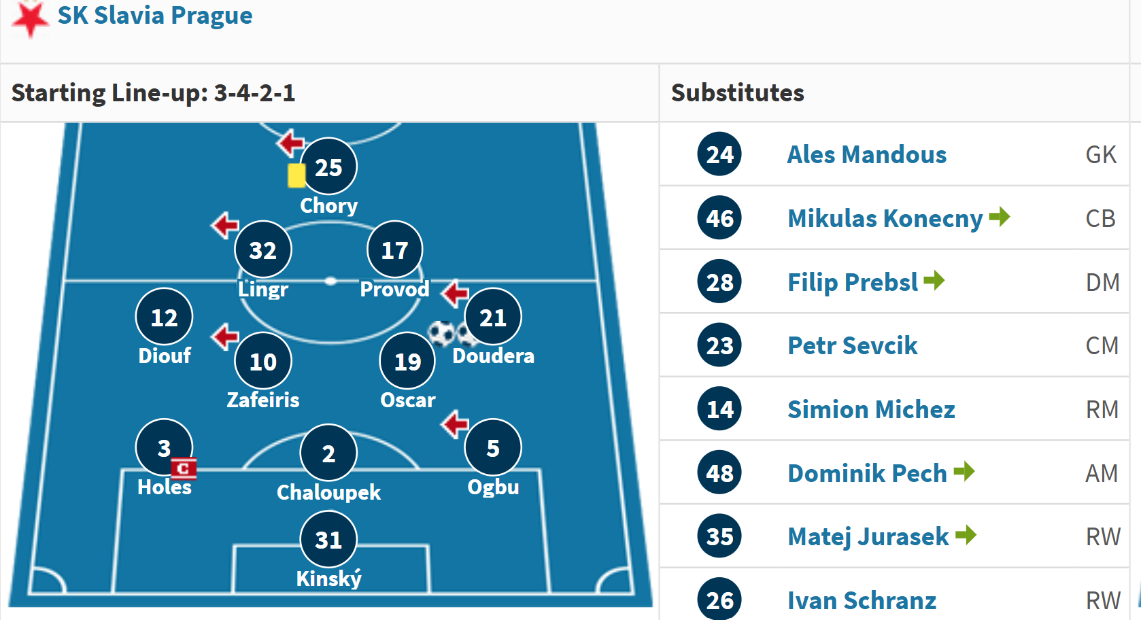Click the number 17 Provod marker
The width and height of the screenshot is (1141, 620).
tap(394, 250)
